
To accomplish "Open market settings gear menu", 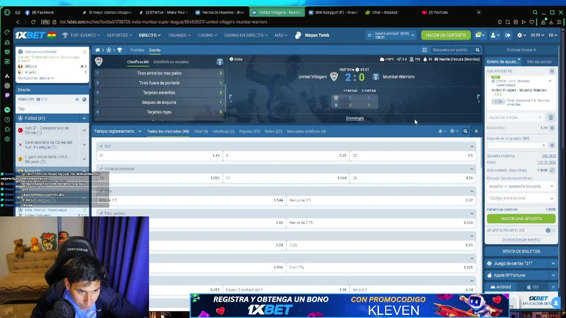I will (454, 131).
